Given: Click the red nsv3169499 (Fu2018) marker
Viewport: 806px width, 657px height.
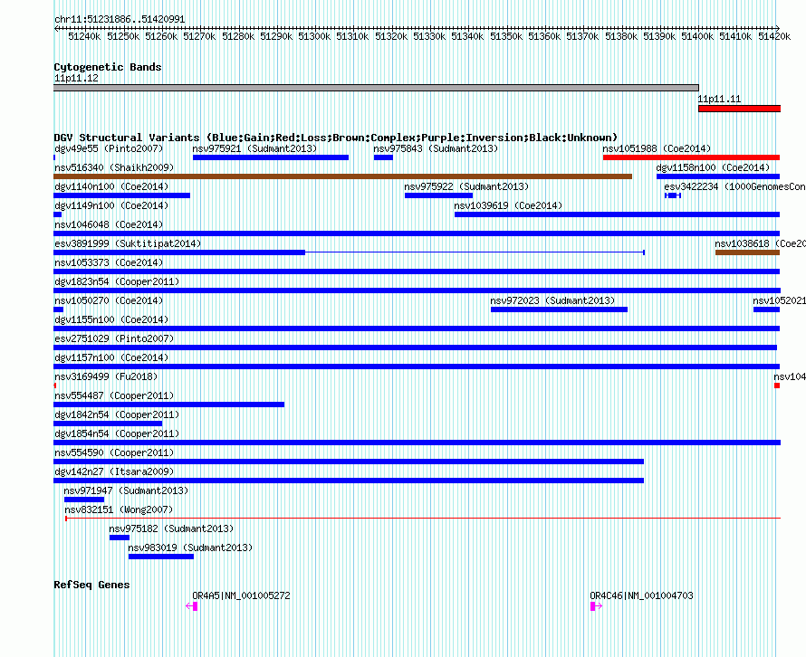Looking at the screenshot, I should click(x=55, y=386).
